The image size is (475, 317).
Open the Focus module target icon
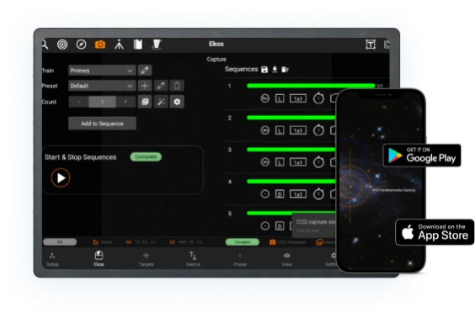[62, 45]
